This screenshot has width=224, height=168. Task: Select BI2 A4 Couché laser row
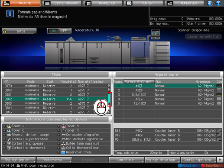coord(168,135)
